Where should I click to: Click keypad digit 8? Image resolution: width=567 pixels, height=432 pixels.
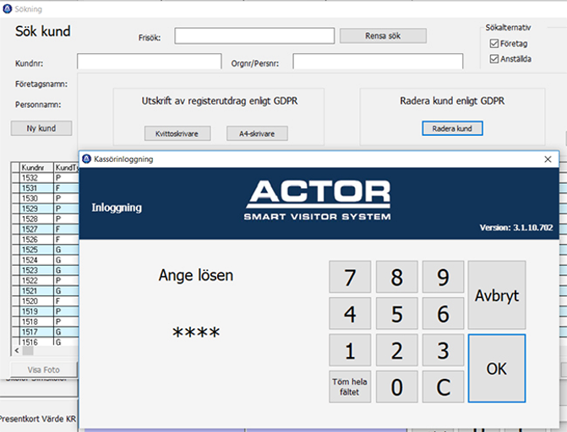[x=396, y=277]
